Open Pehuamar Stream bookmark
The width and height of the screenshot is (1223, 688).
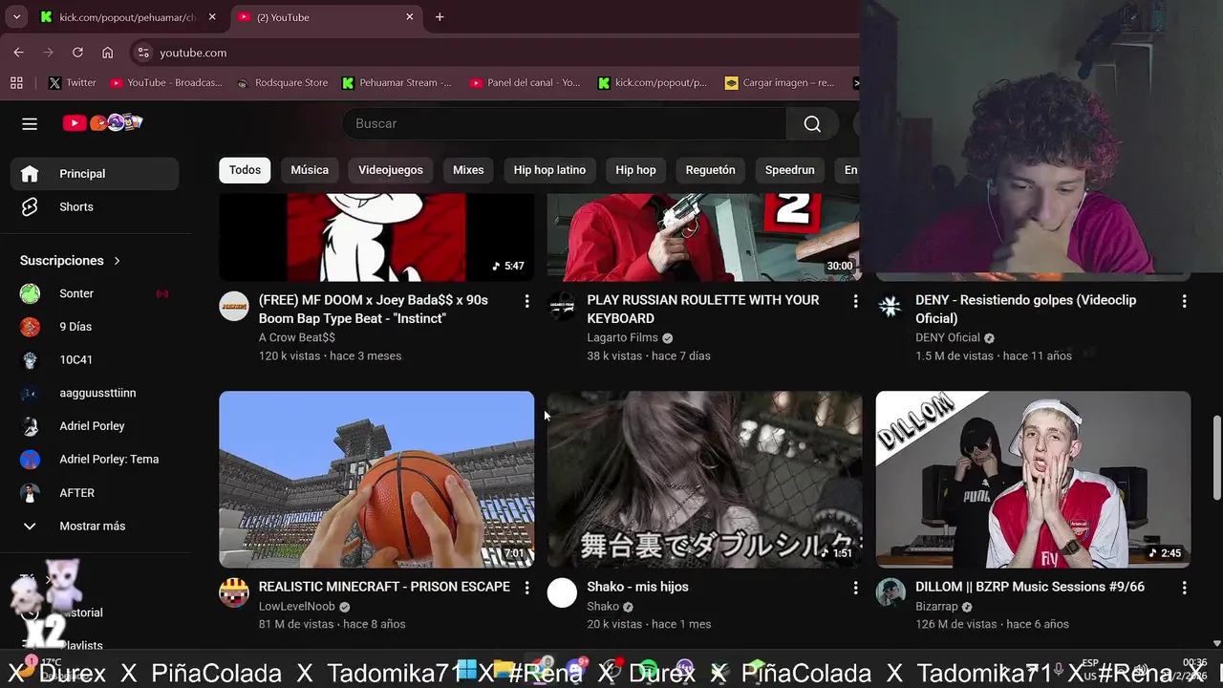pyautogui.click(x=397, y=83)
